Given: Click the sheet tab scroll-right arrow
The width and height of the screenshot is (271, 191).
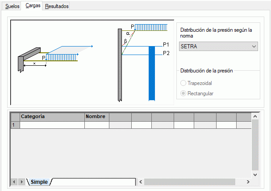Looking at the screenshot, I should click(x=21, y=182).
